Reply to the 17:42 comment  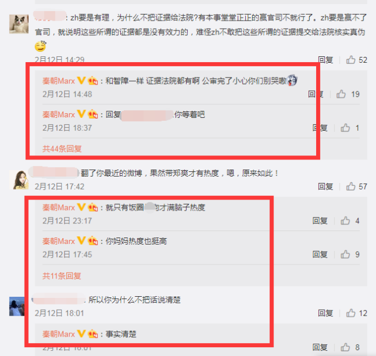tap(326, 187)
